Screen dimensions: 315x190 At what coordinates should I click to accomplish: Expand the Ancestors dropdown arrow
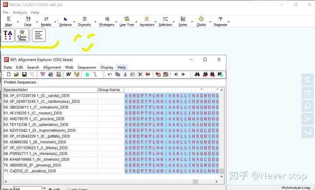(x=155, y=21)
